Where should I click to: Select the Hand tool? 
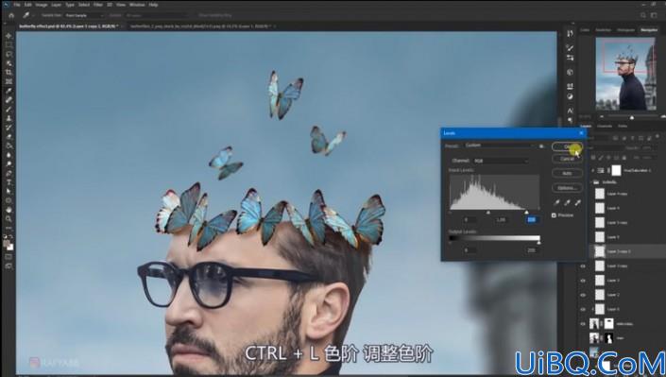[x=9, y=210]
